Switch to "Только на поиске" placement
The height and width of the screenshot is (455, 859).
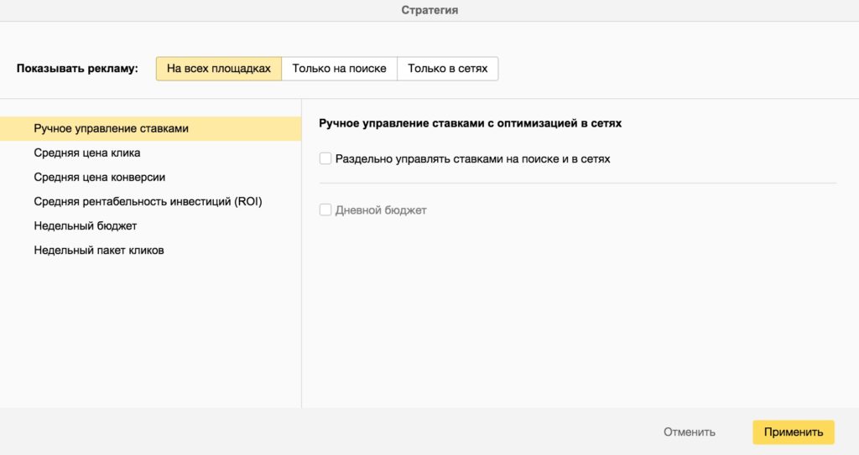(339, 69)
